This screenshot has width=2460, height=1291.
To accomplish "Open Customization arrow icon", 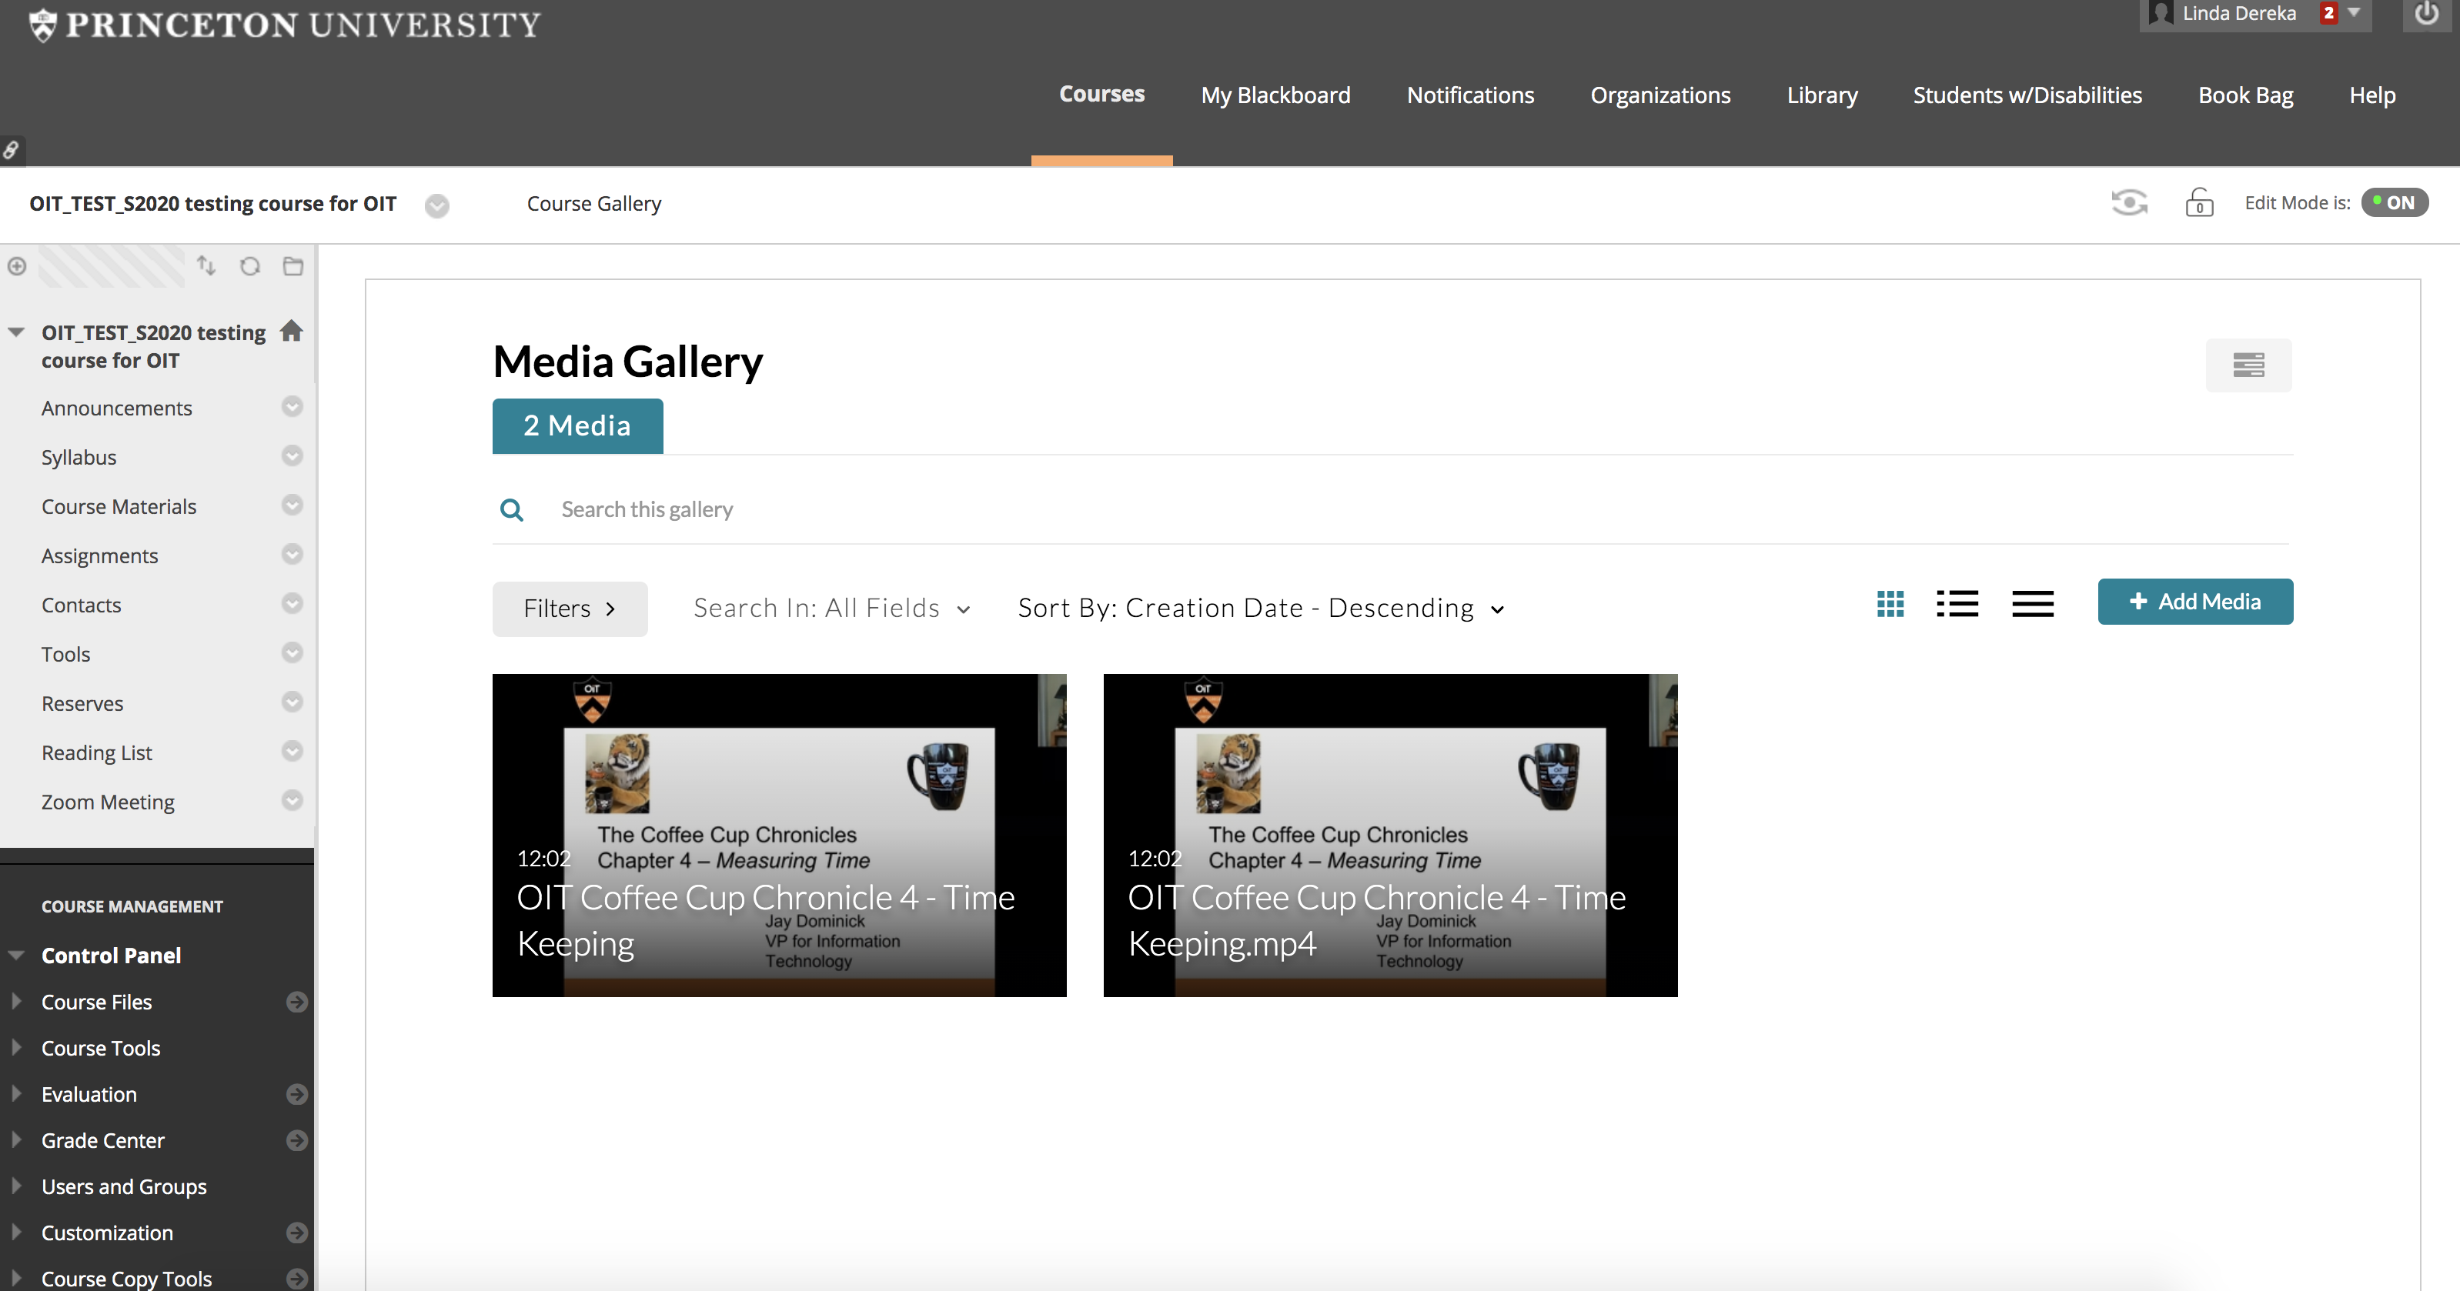I will (x=297, y=1233).
